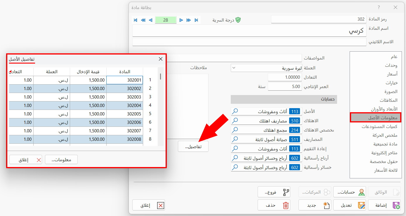
Task: Click record number field showing 28
Action: (166, 20)
